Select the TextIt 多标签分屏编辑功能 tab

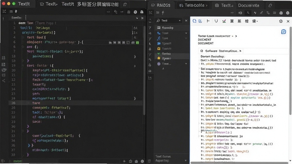90,4
